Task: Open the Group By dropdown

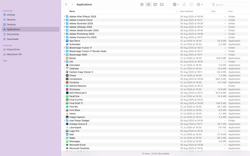Action: pos(176,4)
